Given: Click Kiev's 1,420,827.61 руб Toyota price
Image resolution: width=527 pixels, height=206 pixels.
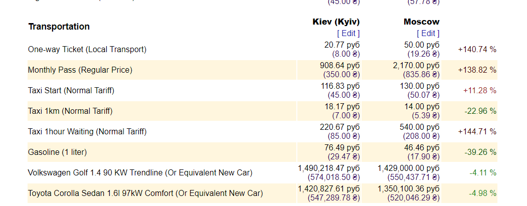Looking at the screenshot, I should [x=329, y=189].
